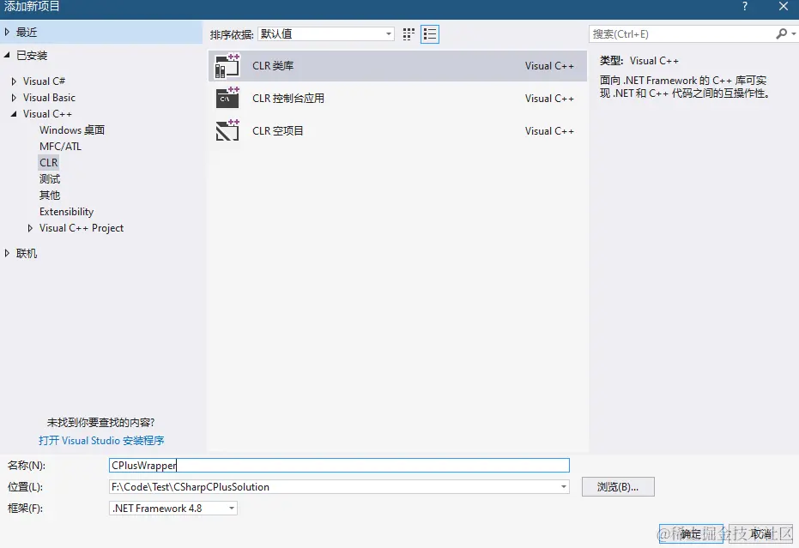This screenshot has width=799, height=548.
Task: Click the CLR 类库 template name
Action: pos(273,66)
